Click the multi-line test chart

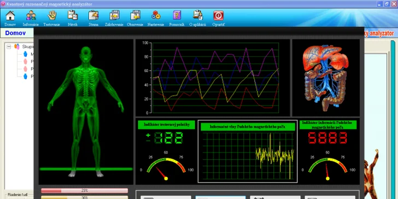(213, 78)
